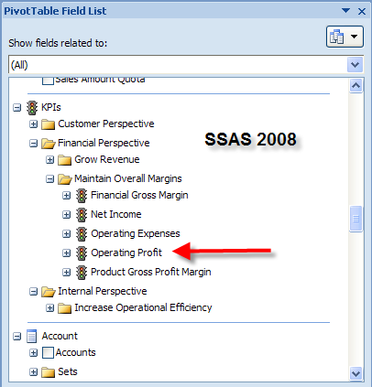Image resolution: width=372 pixels, height=387 pixels.
Task: Select the Grow Revenue label
Action: tap(107, 159)
